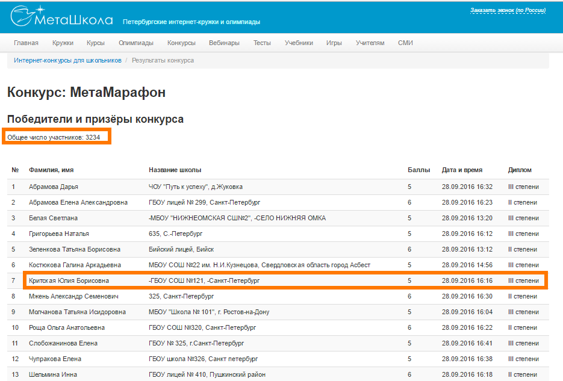Image resolution: width=563 pixels, height=381 pixels.
Task: Click school cell МБОУ СОШ №22 им. Н.И.Кузнецова
Action: pyautogui.click(x=260, y=265)
